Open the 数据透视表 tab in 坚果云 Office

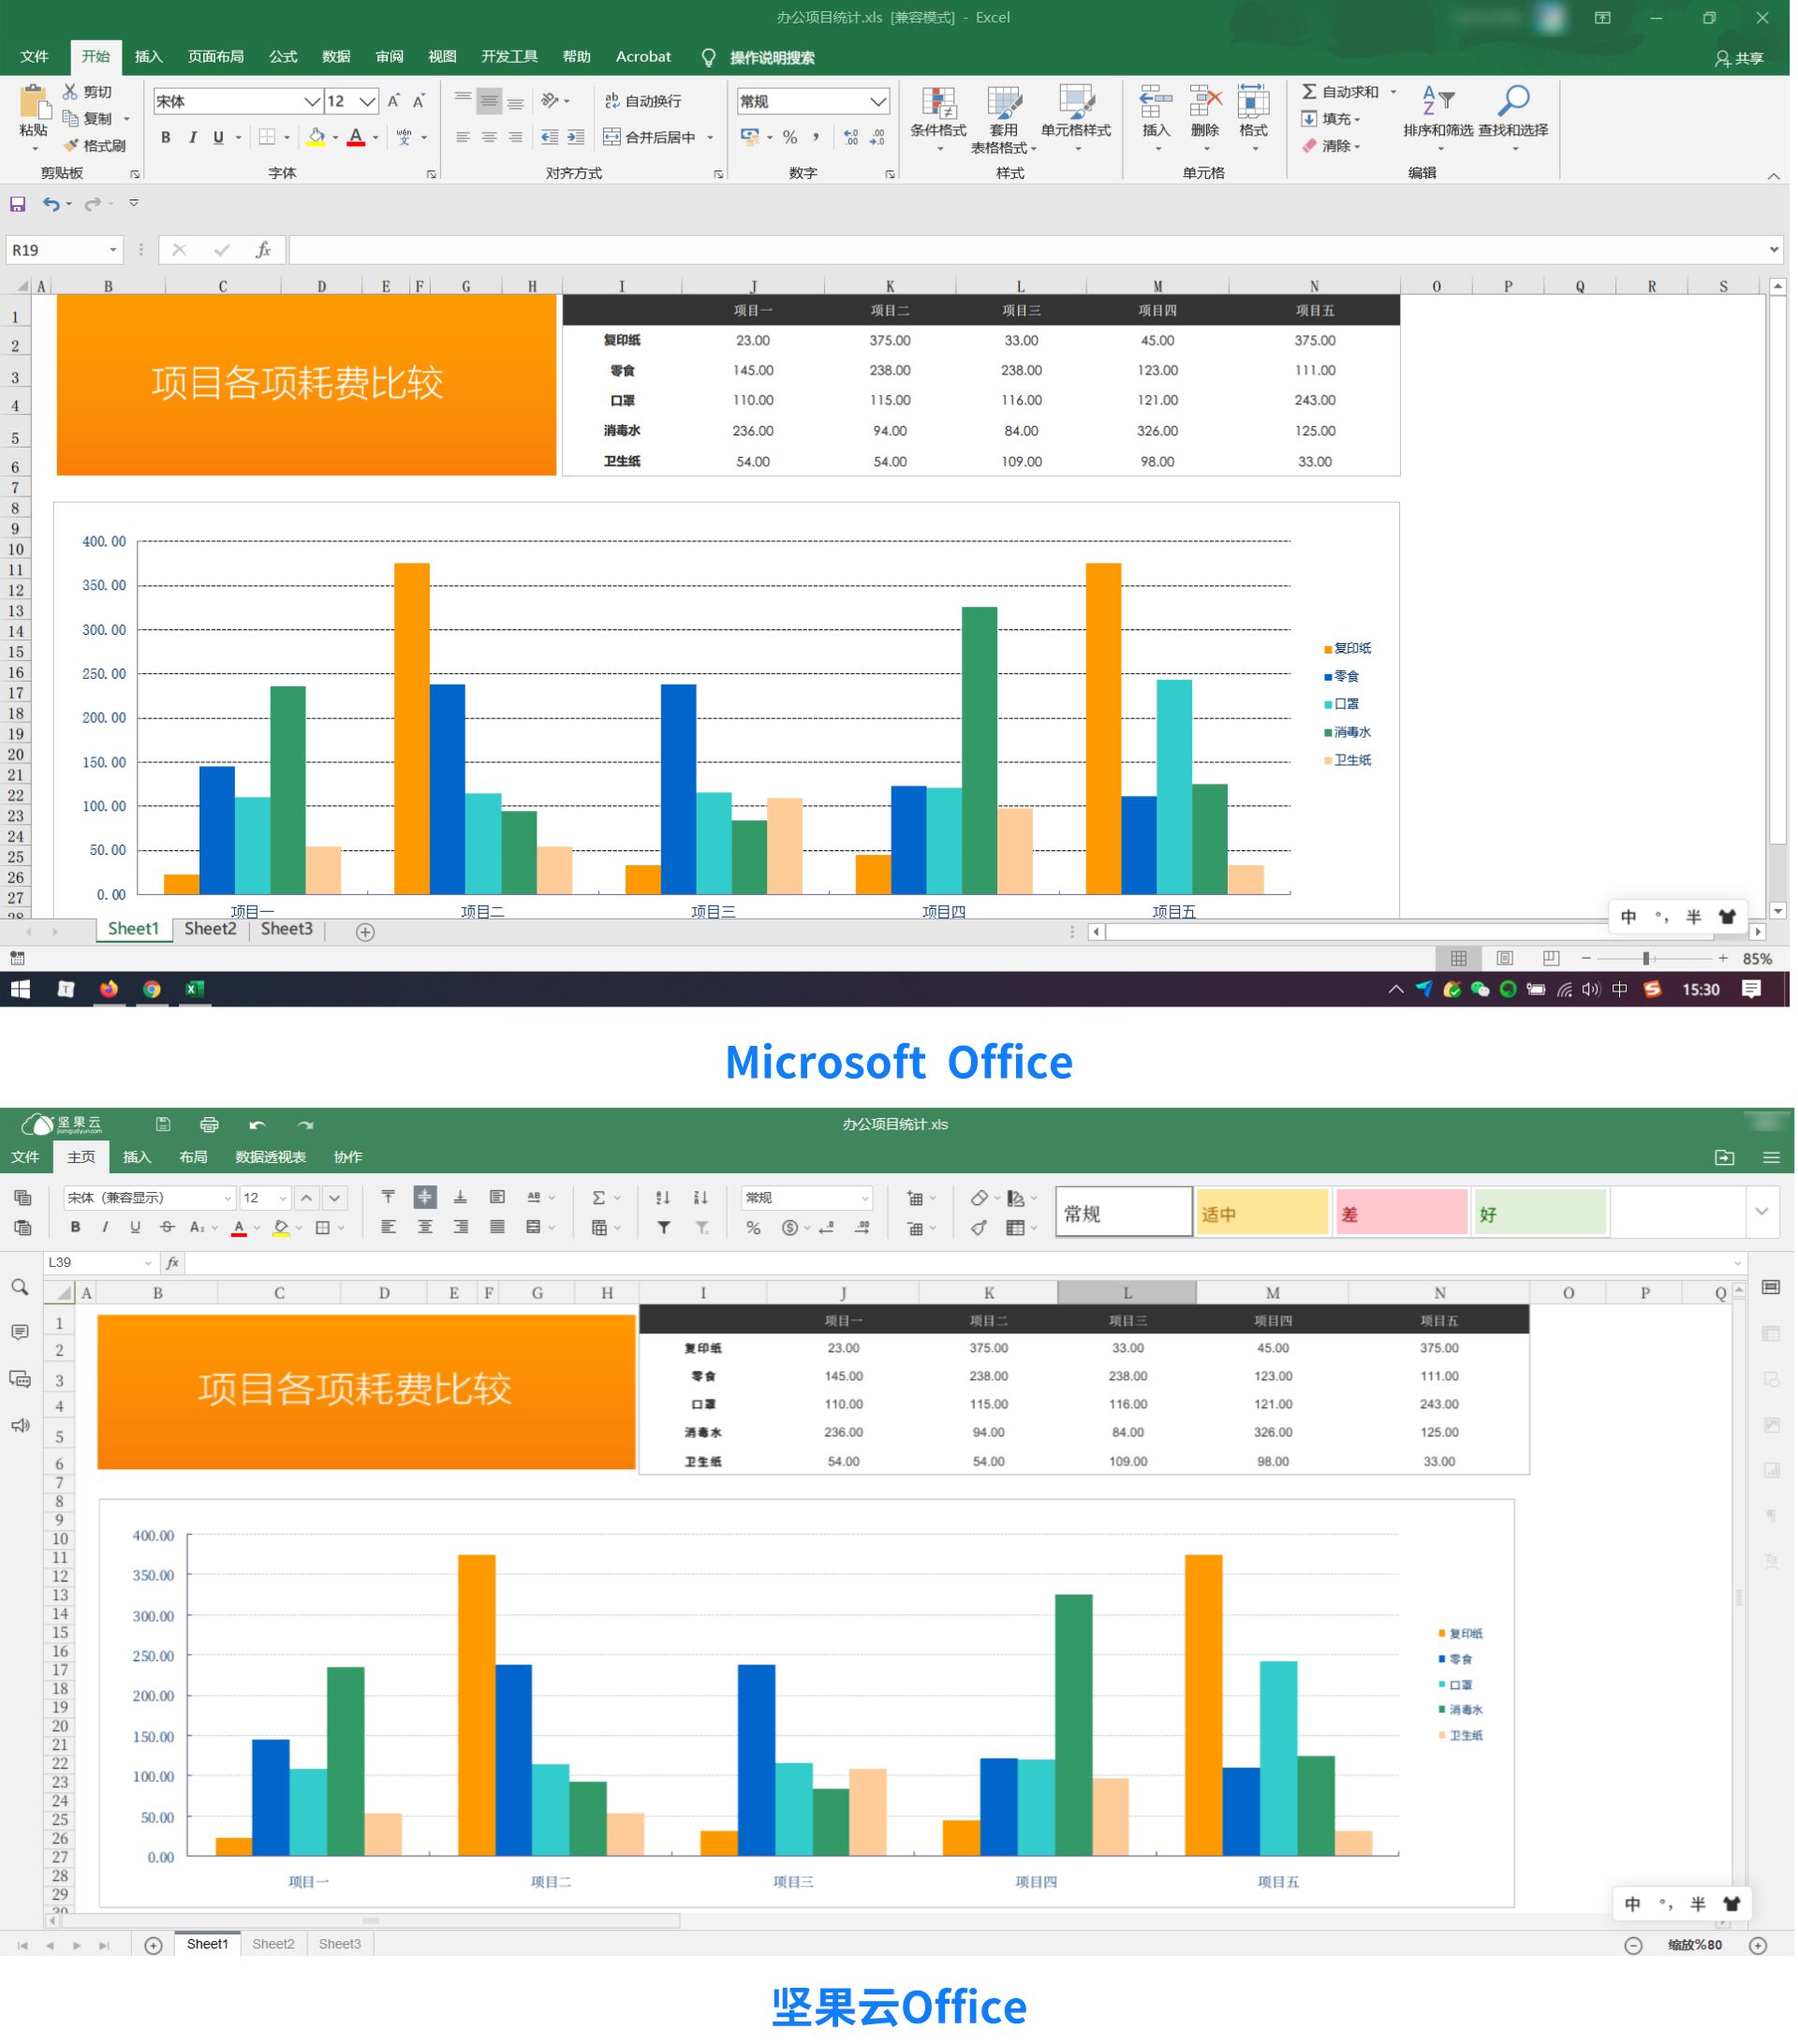pos(270,1157)
